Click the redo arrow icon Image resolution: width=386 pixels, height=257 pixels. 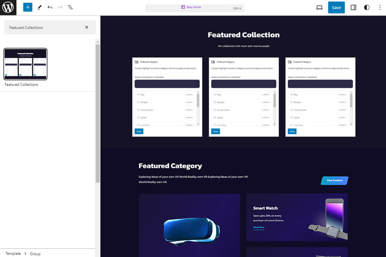(x=60, y=7)
